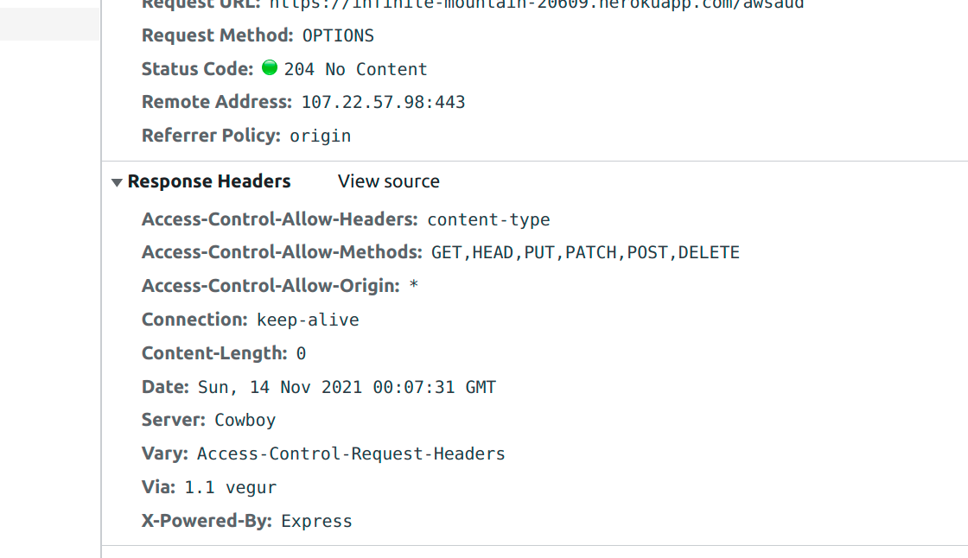
Task: Select the Referrer Policy origin value
Action: 320,135
